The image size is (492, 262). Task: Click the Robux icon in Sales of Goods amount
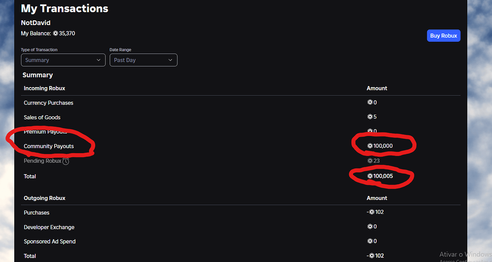[370, 117]
